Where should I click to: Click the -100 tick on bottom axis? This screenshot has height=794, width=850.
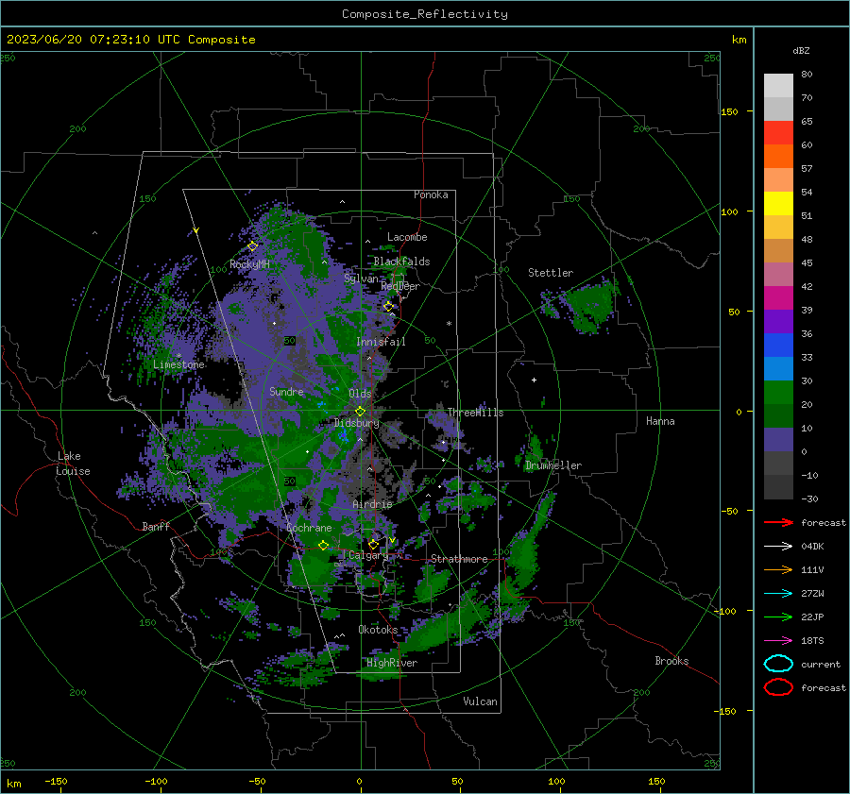tap(156, 782)
